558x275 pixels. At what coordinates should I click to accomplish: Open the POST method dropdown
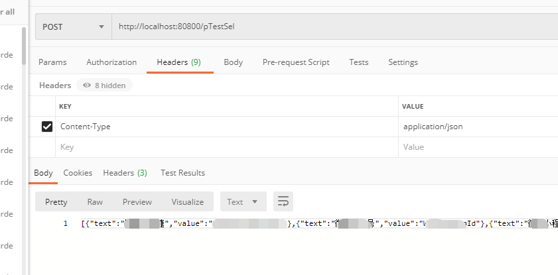(73, 27)
